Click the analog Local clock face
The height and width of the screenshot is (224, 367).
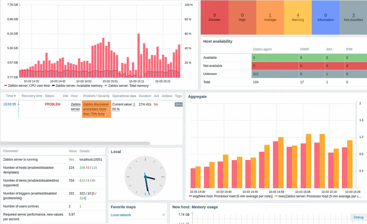(145, 177)
